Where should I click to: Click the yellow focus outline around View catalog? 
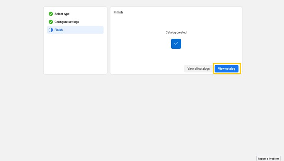(227, 64)
